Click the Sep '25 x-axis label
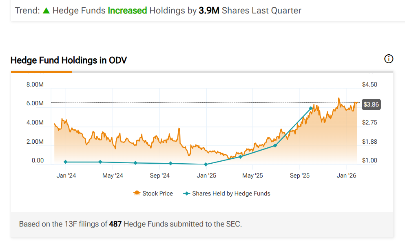Screen dimensions: 405x249 (300, 176)
